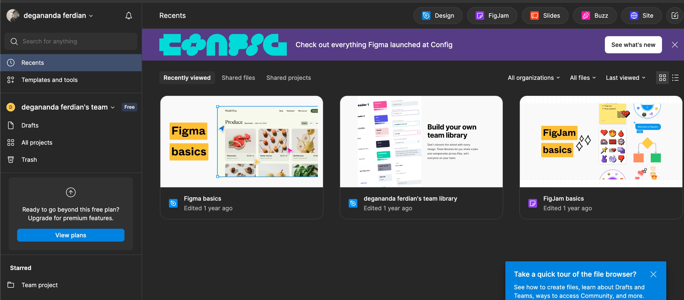The height and width of the screenshot is (300, 684).
Task: Expand the All organizations filter
Action: click(534, 78)
